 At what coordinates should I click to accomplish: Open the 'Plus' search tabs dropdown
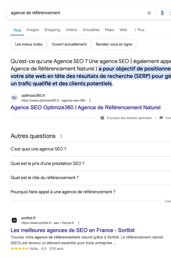(139, 30)
